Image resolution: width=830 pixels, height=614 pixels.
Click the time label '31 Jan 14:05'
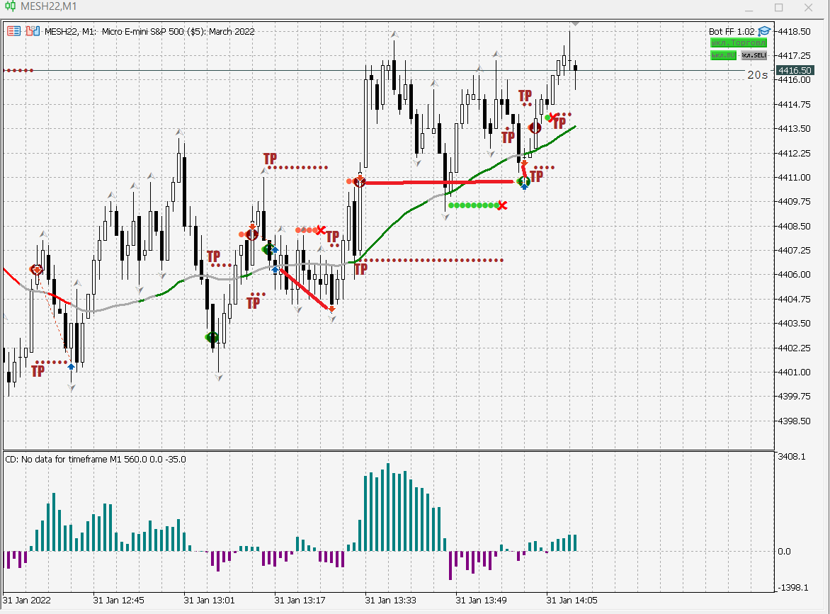coord(572,601)
